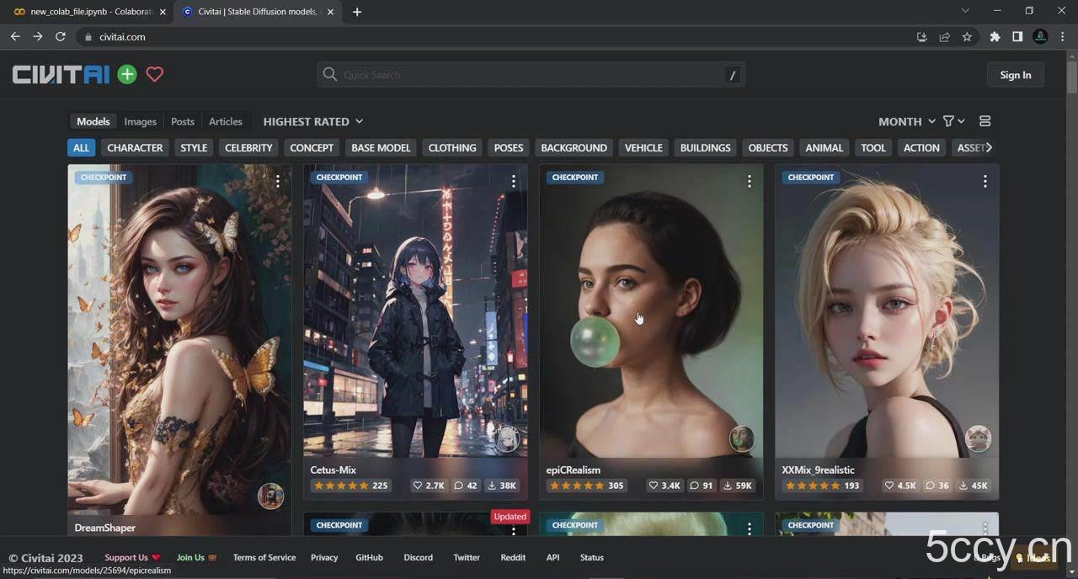Click the red heart support icon
1078x579 pixels.
point(154,74)
